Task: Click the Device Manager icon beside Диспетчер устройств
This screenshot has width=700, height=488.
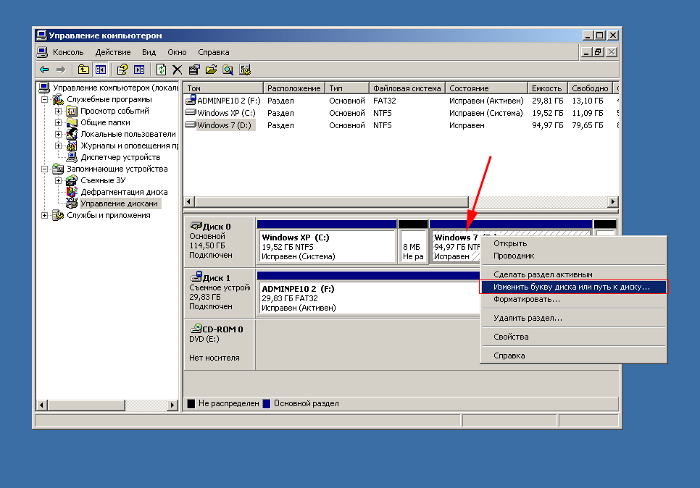Action: click(x=72, y=157)
